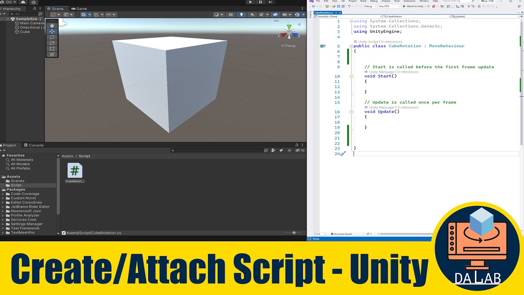Select the Hand tool in scene overlay
This screenshot has width=524, height=295.
click(52, 25)
